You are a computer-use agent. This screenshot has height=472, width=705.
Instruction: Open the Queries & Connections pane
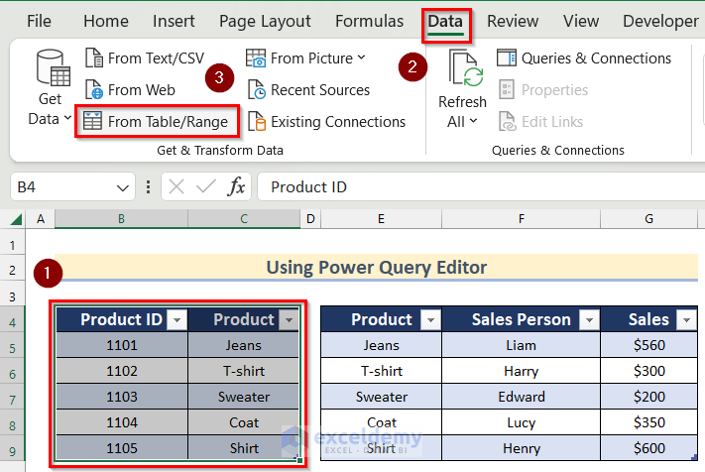point(584,59)
